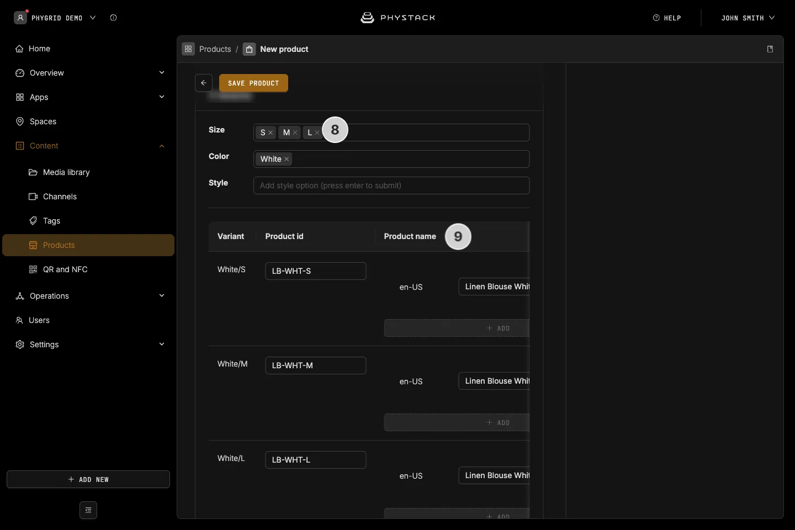Click the LB-WHT-L product id field

316,460
